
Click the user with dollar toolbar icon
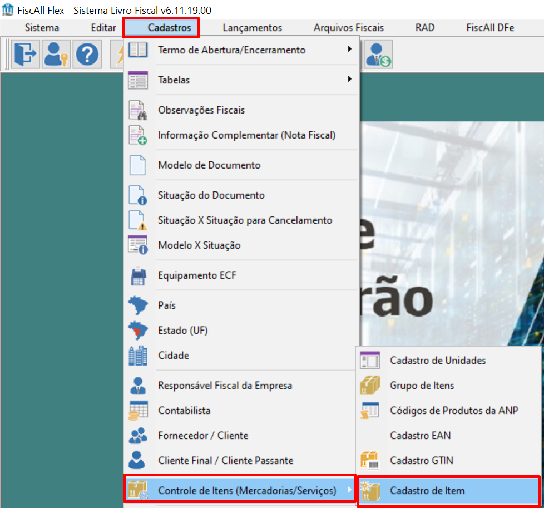pyautogui.click(x=378, y=54)
